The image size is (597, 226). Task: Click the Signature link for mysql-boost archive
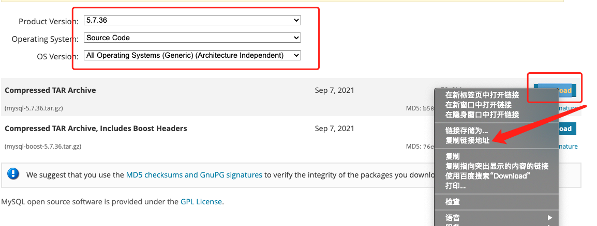point(569,147)
